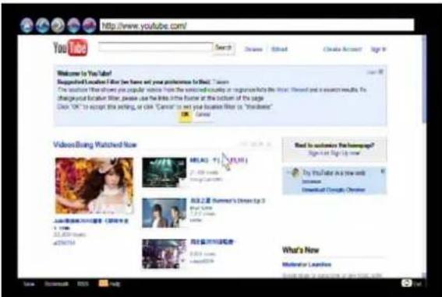
Task: Click Save in the bottom bar
Action: pos(29,284)
